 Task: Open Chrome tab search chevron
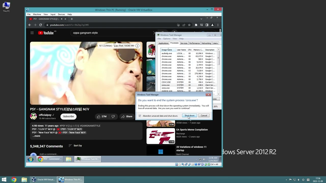[x=201, y=19]
